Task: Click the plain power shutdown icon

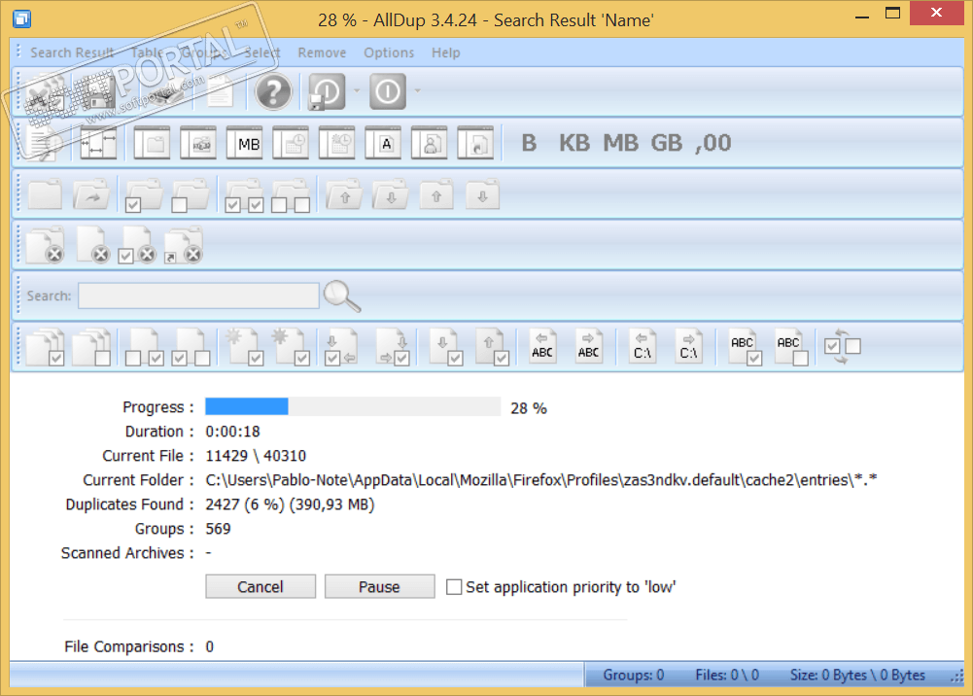Action: (x=388, y=91)
